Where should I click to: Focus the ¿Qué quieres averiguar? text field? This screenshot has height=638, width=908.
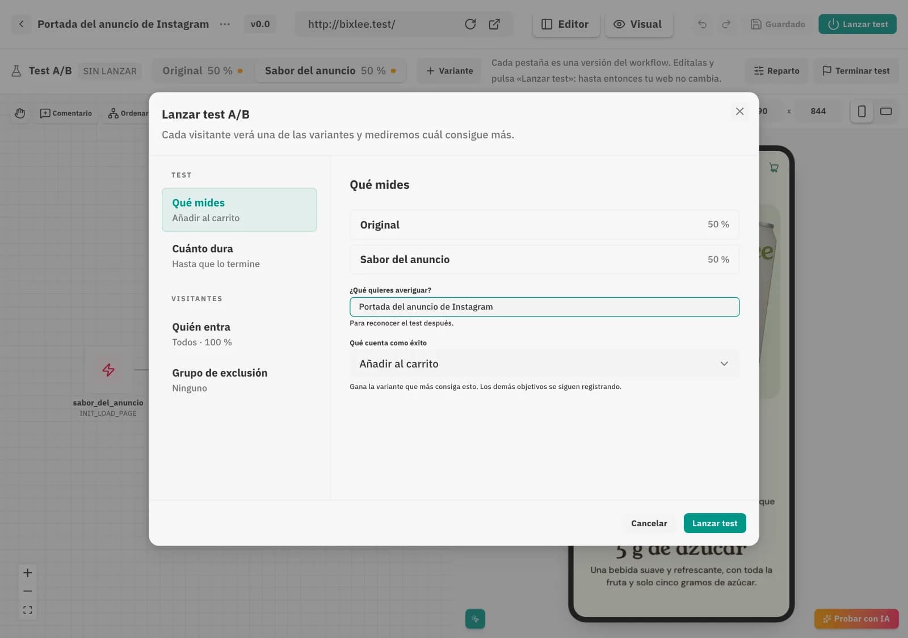(x=544, y=307)
